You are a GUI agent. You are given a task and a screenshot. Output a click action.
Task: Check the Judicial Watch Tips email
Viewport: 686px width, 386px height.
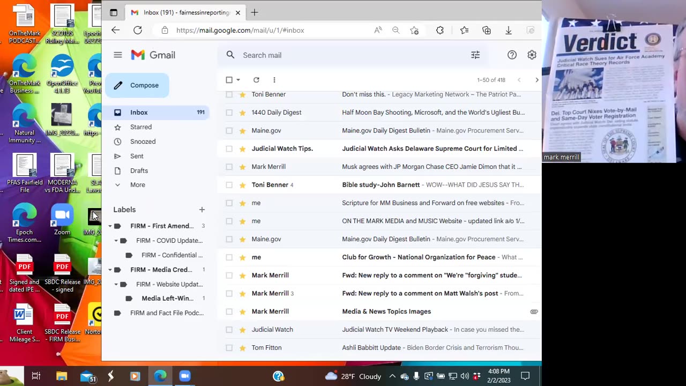(229, 149)
